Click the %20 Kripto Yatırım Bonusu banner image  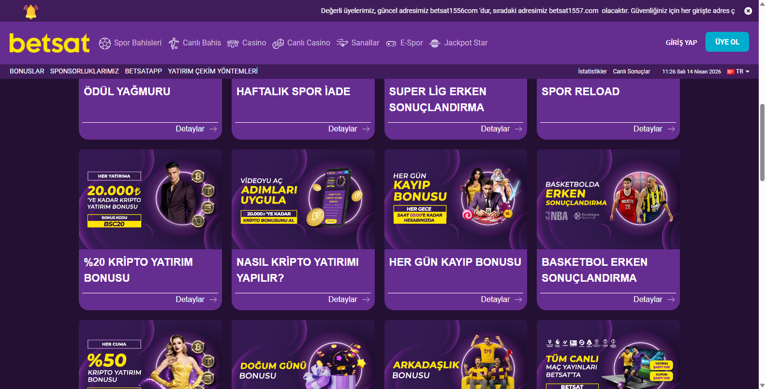(x=150, y=199)
